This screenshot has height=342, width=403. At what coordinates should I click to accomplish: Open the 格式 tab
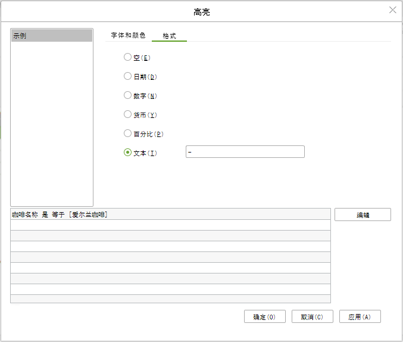[170, 36]
